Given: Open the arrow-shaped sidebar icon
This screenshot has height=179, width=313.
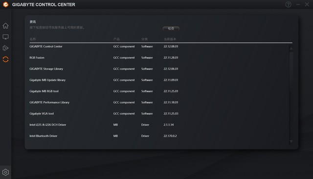Looking at the screenshot, I should click(5, 48).
